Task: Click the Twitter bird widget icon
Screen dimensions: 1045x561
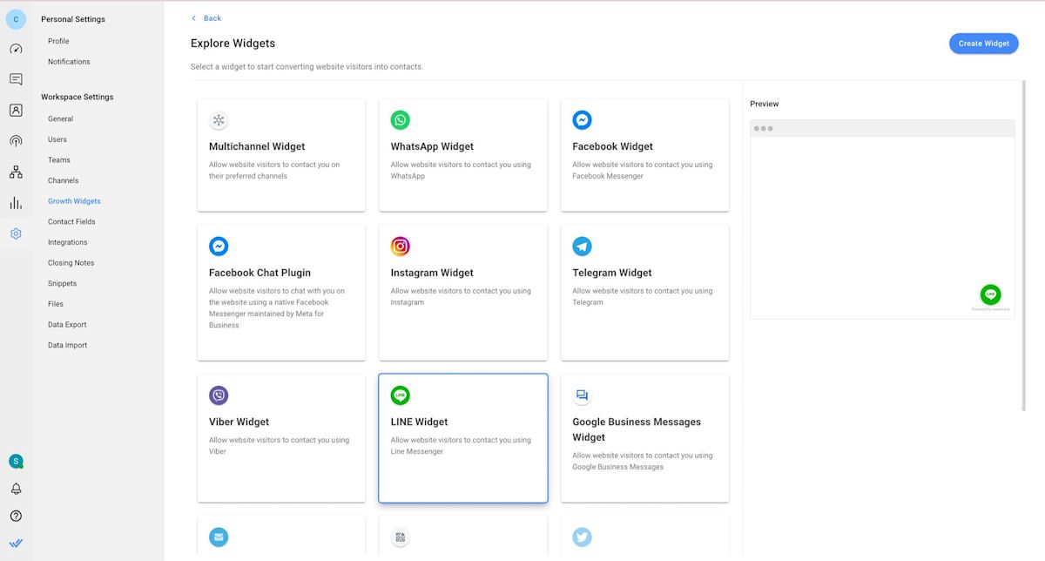Action: [x=582, y=537]
